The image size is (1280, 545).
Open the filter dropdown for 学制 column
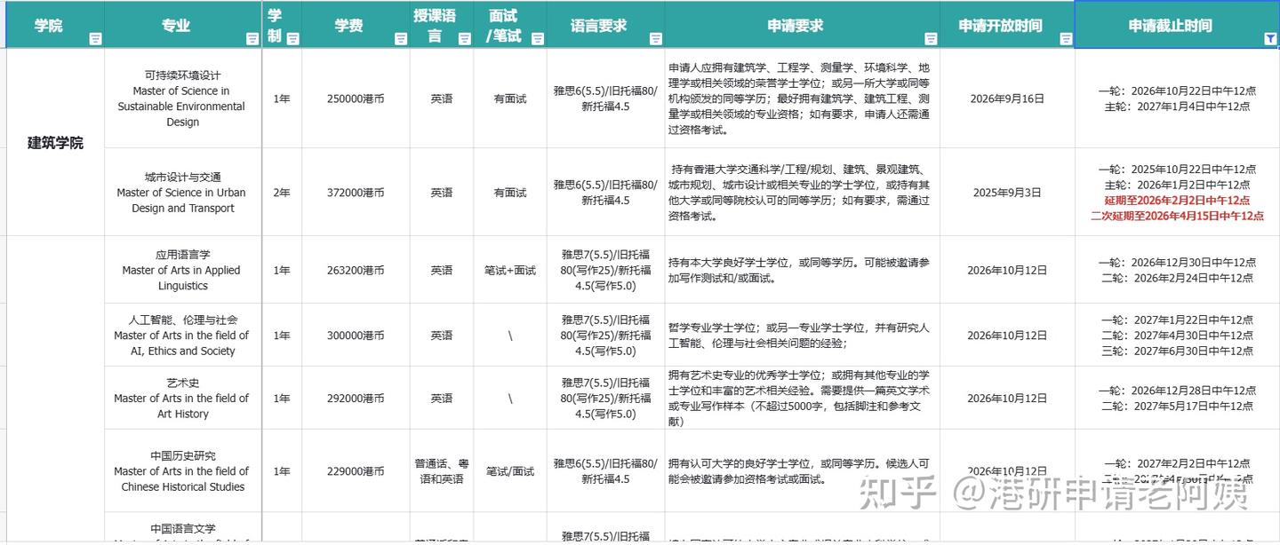[293, 39]
